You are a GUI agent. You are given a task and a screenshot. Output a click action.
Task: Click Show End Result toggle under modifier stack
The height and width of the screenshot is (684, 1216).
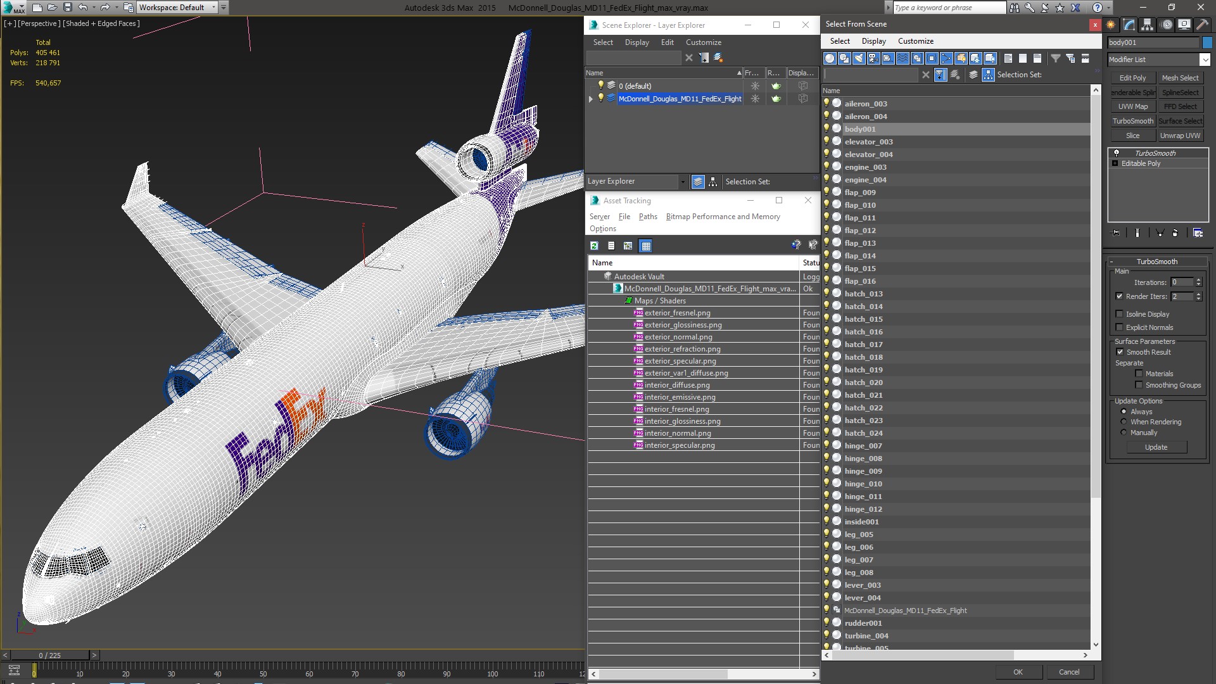(x=1137, y=233)
